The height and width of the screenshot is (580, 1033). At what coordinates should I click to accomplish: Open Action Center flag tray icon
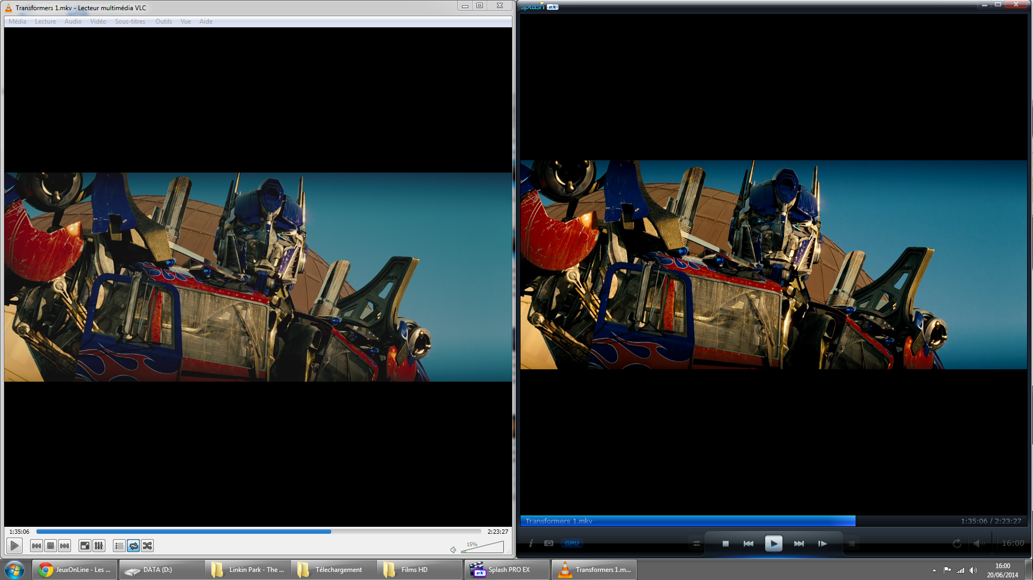click(x=947, y=570)
